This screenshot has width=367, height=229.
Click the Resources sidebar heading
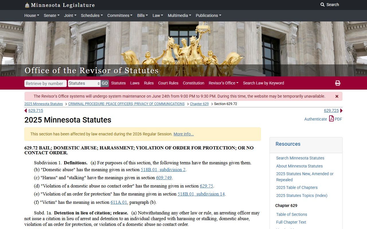tap(288, 144)
